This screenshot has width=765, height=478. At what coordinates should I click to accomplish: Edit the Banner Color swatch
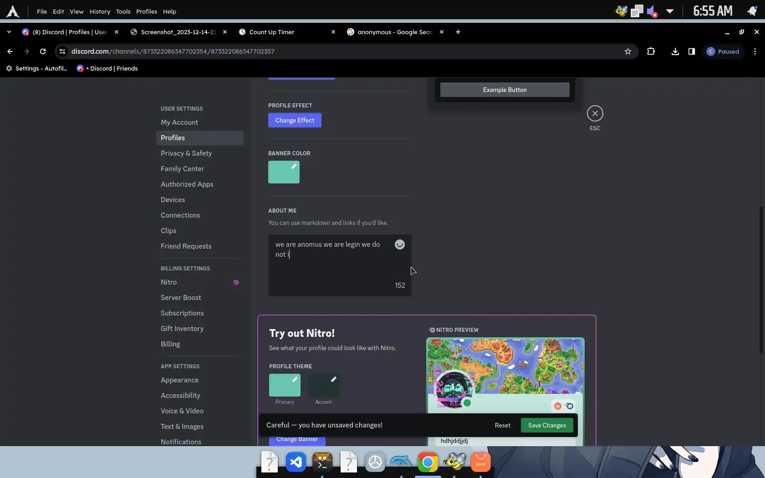pyautogui.click(x=284, y=172)
